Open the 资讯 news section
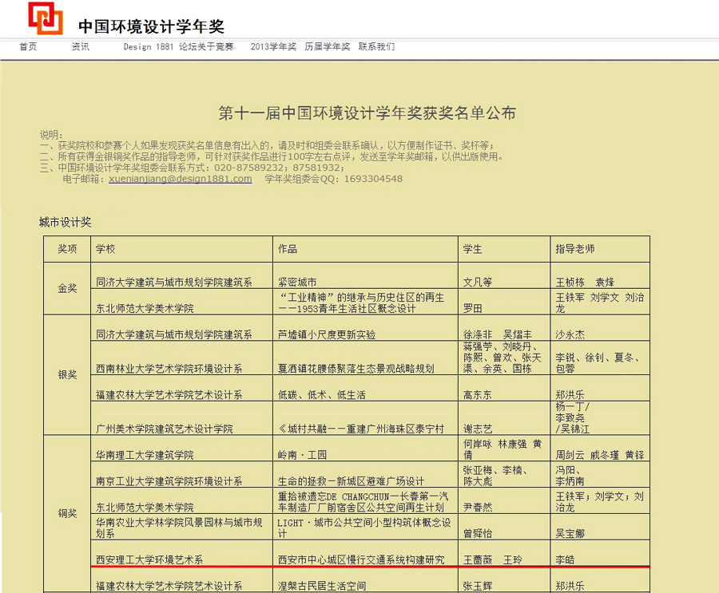This screenshot has height=593, width=719. [80, 47]
